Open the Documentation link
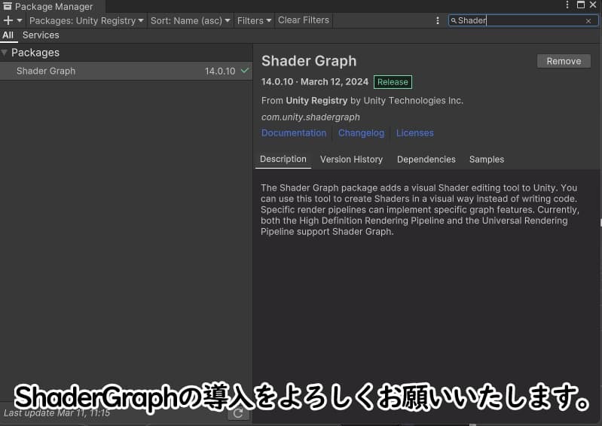The width and height of the screenshot is (602, 426). coord(294,133)
